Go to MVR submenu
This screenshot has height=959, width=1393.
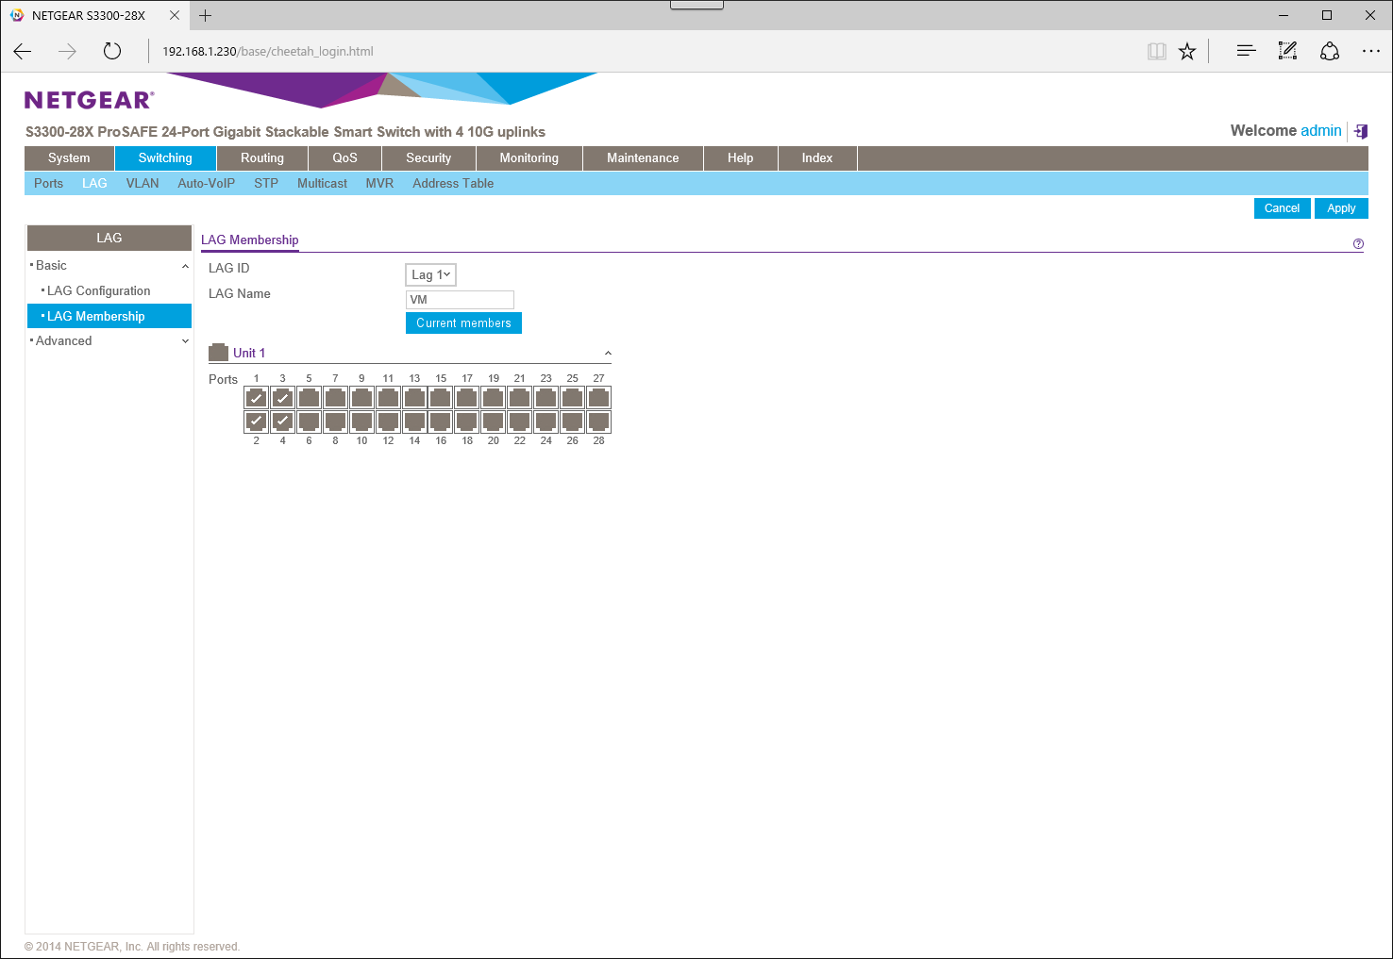pyautogui.click(x=379, y=183)
